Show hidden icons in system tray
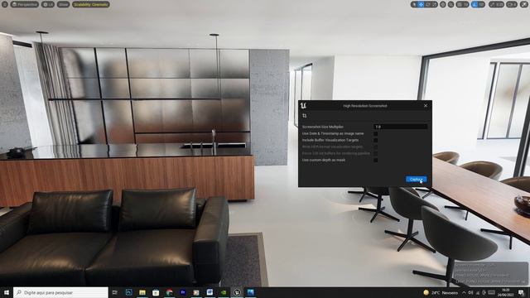The width and height of the screenshot is (530, 298). (x=464, y=292)
